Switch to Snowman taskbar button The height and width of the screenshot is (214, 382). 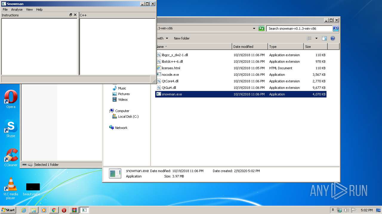(84, 210)
